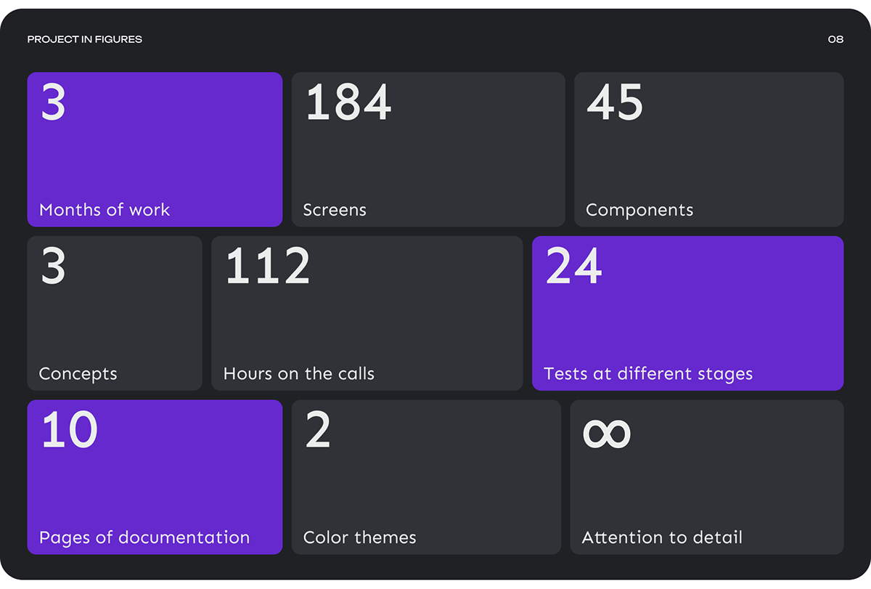Viewport: 871px width, 589px height.
Task: Click the number 24 in purple card
Action: point(573,266)
